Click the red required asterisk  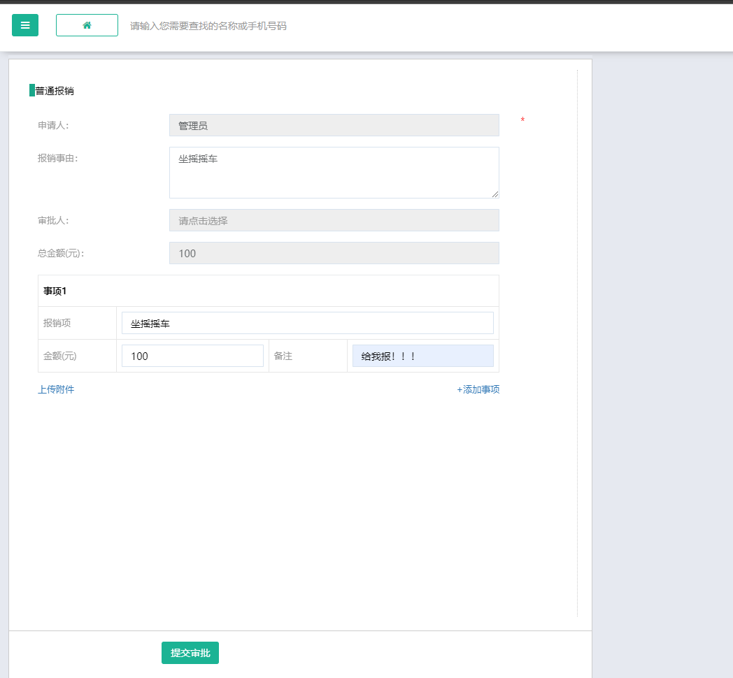522,121
